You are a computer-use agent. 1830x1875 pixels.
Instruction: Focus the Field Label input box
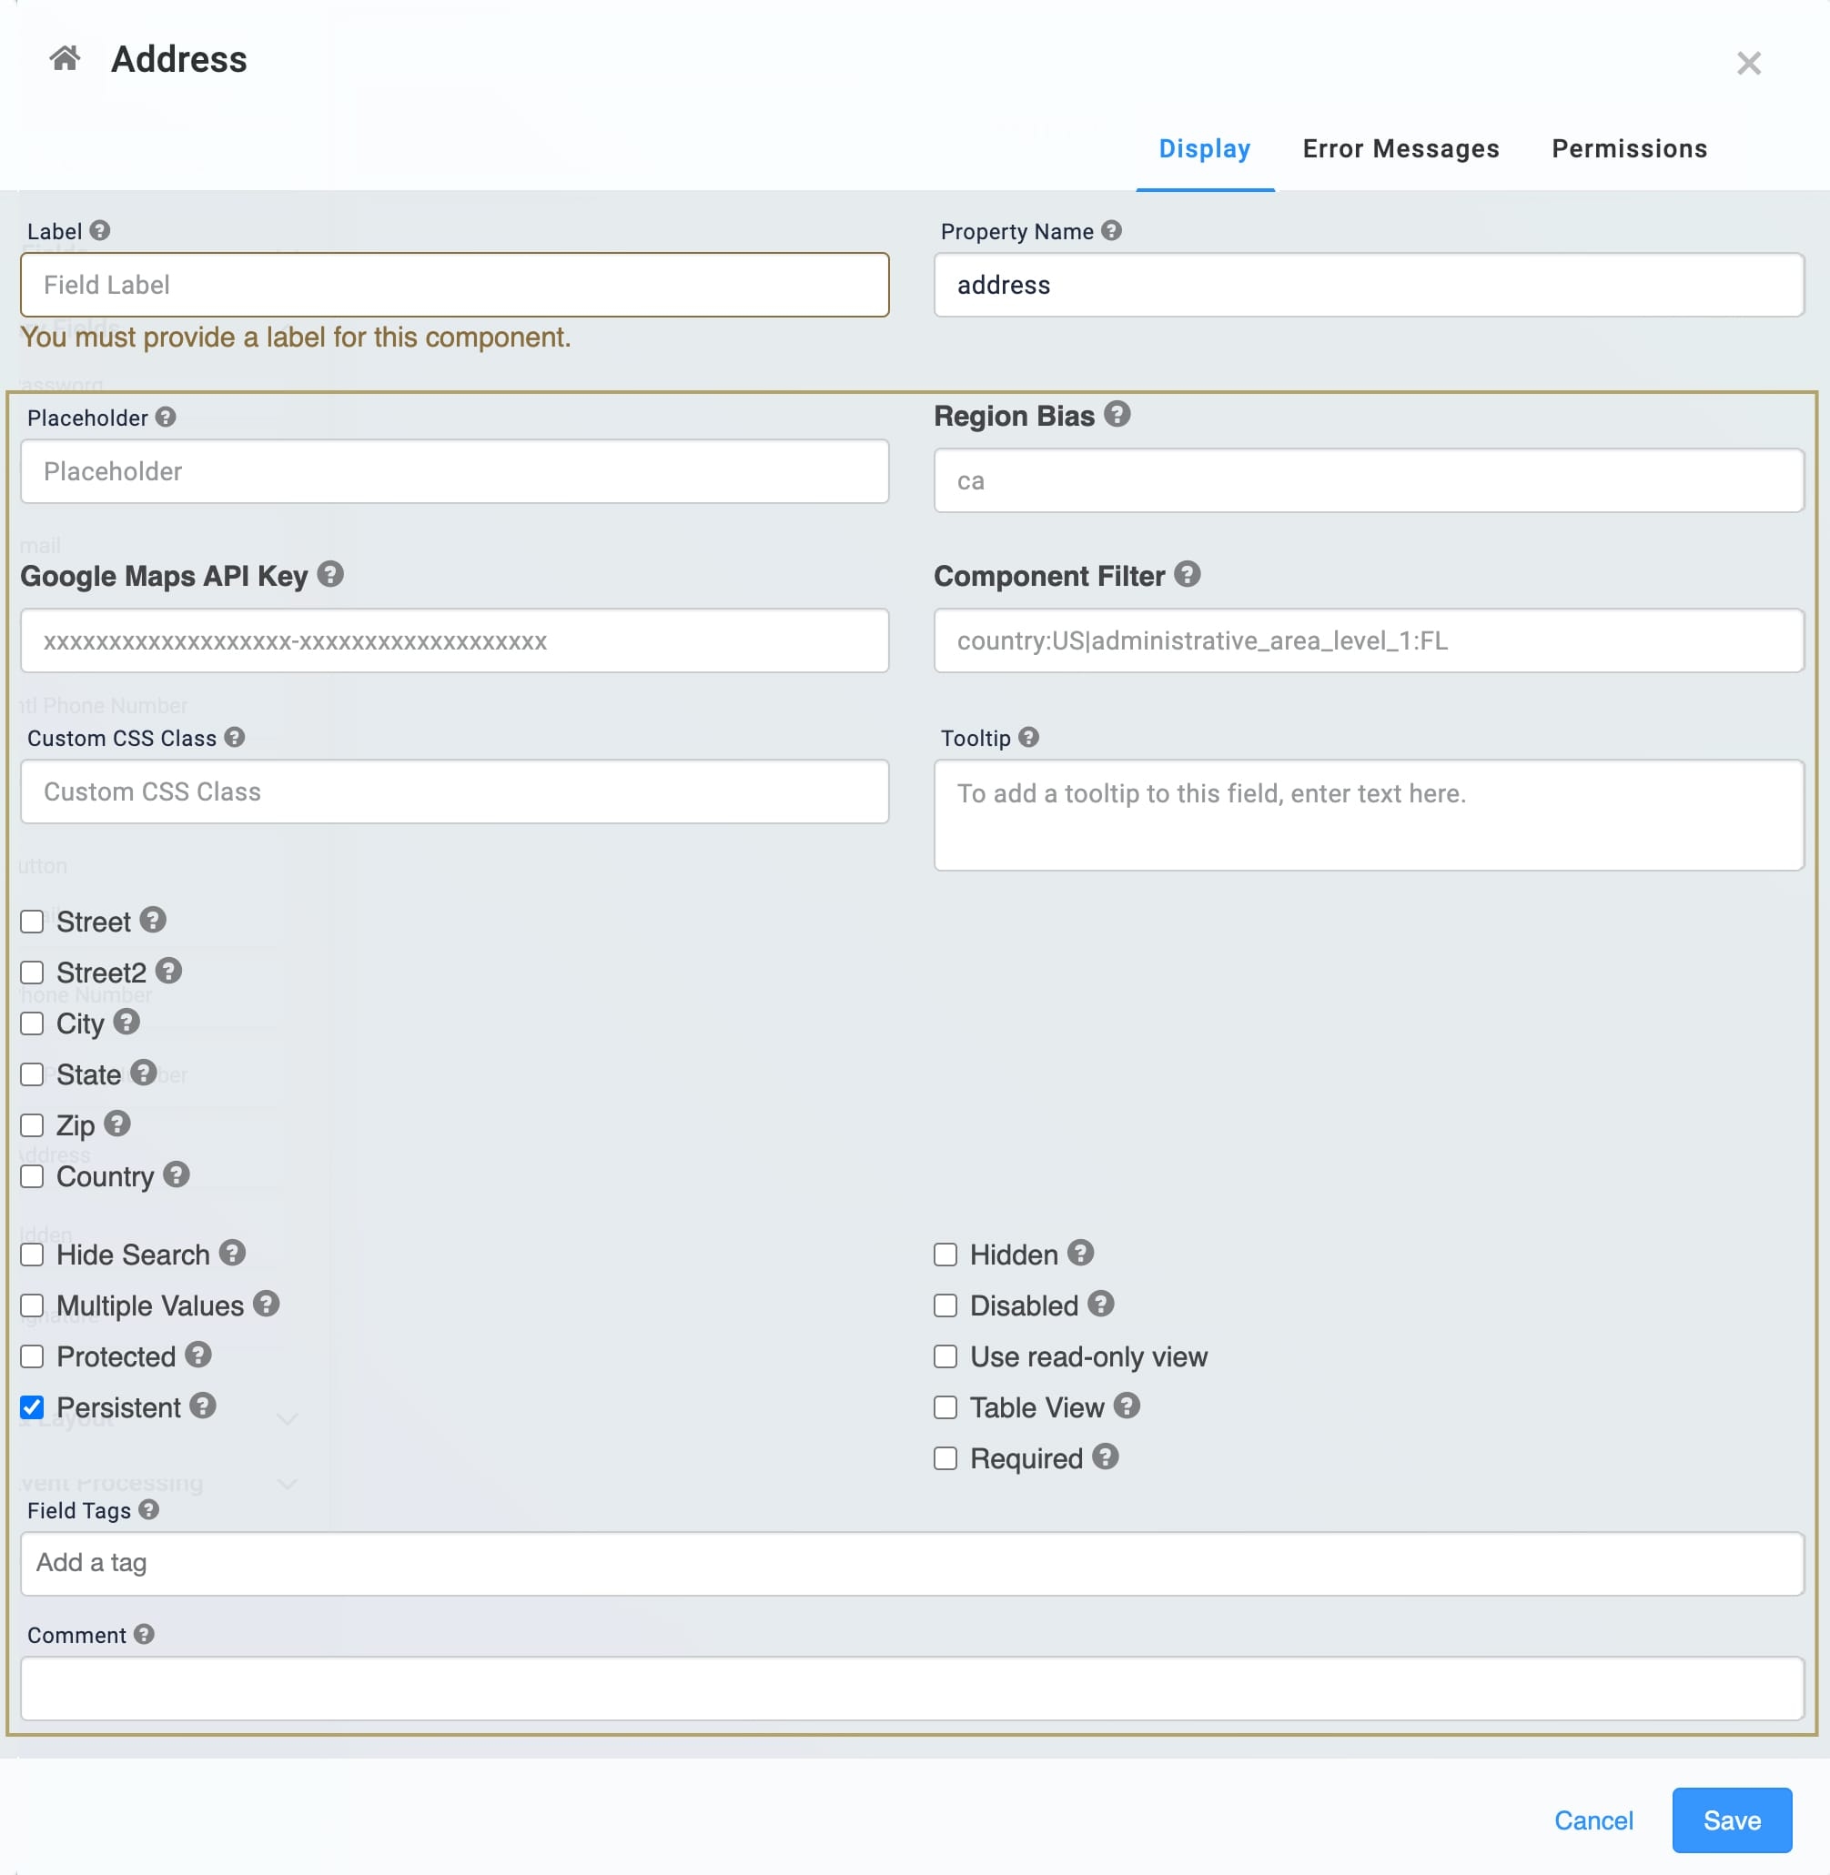(x=455, y=285)
